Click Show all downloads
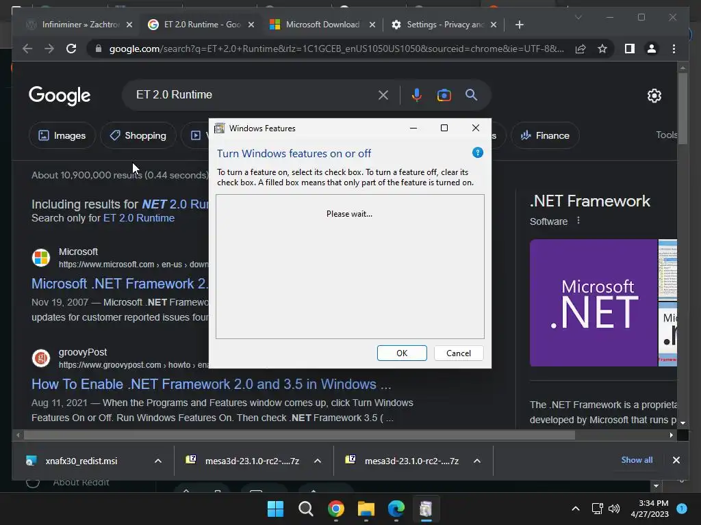This screenshot has width=701, height=525. pyautogui.click(x=637, y=460)
